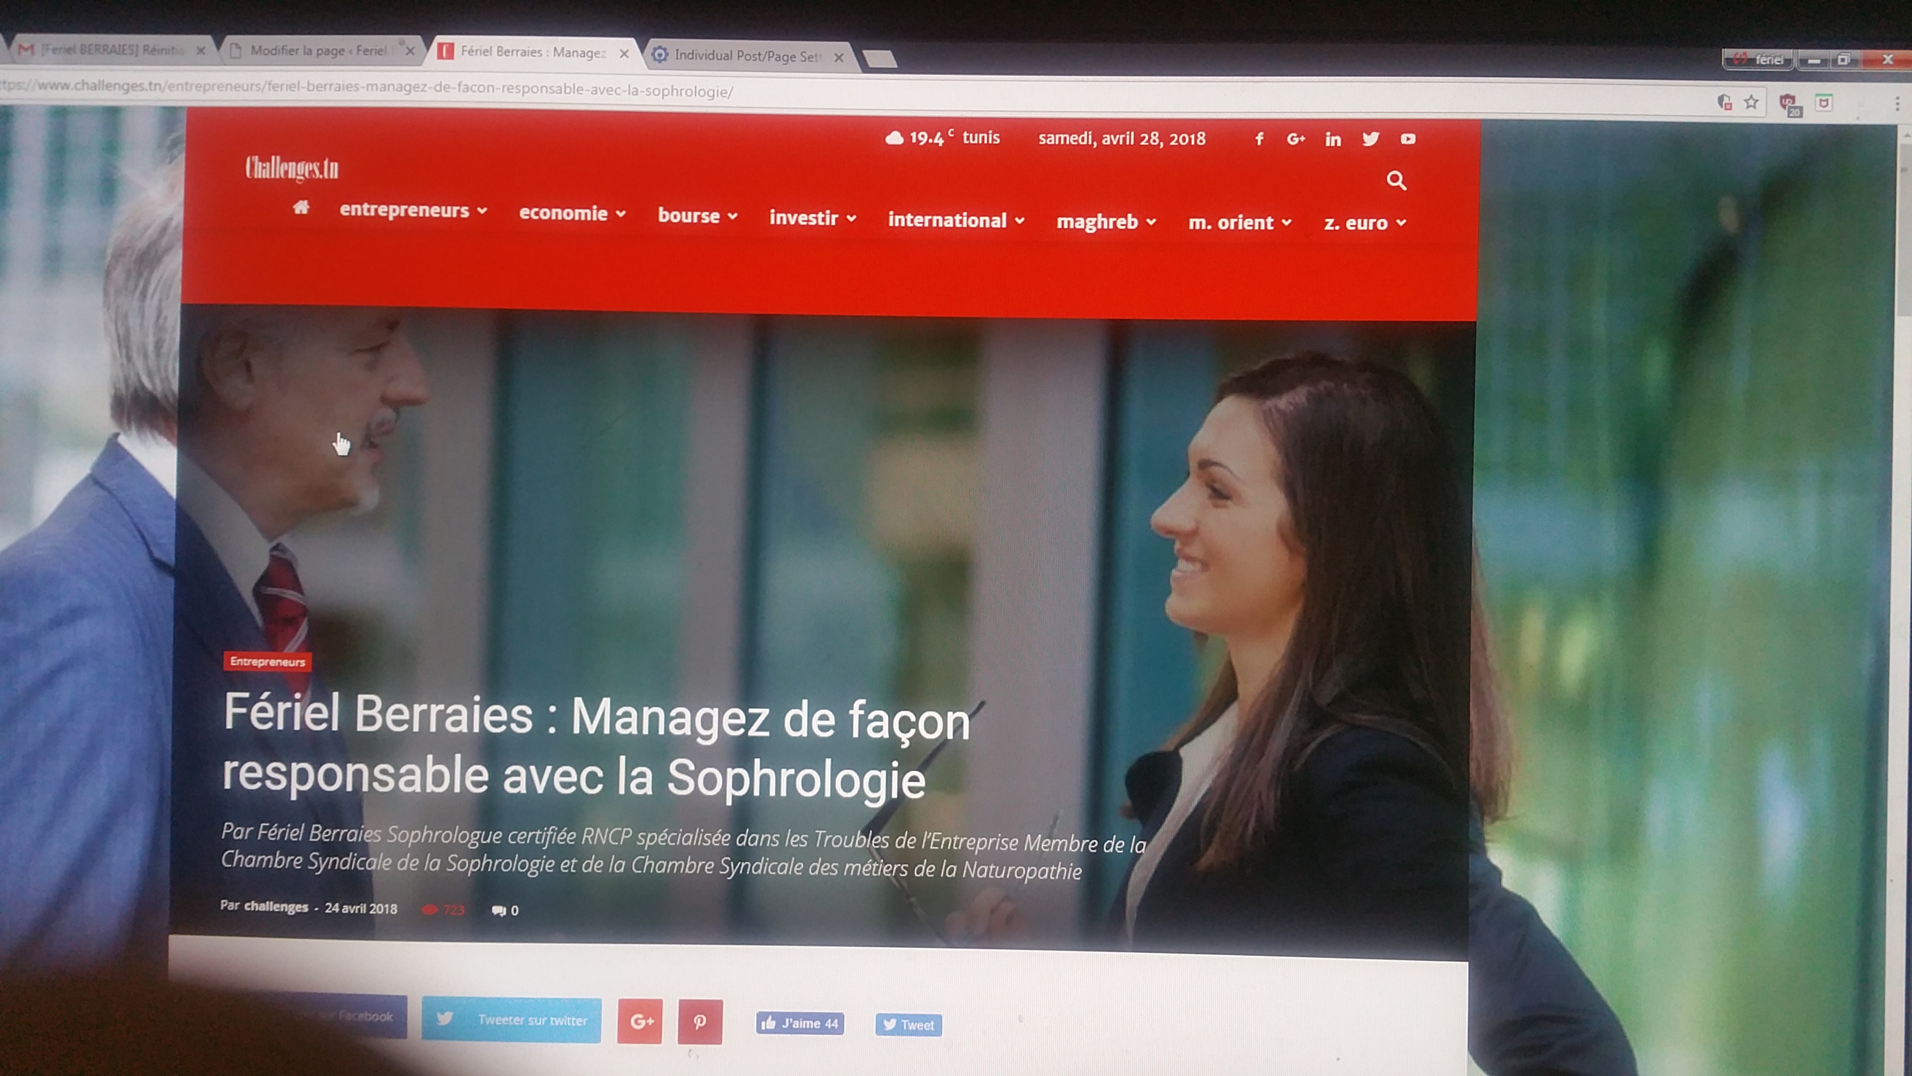Share on Pinterest with red button

(x=700, y=1022)
